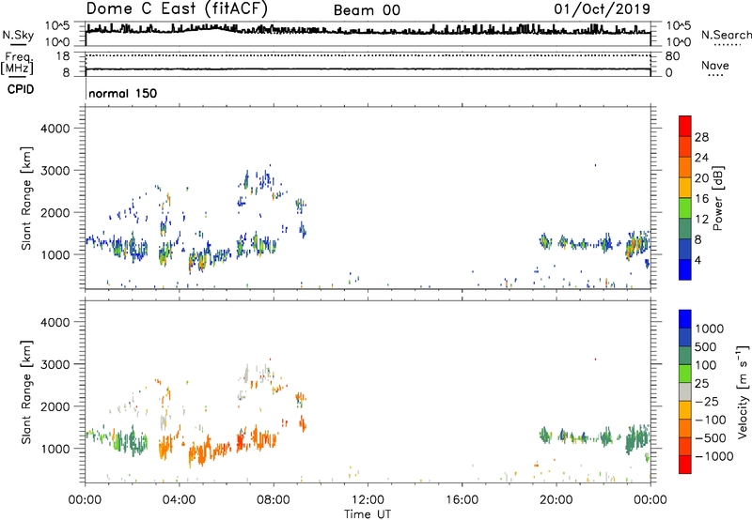
Task: Click "Slant Range [km]" label of power panel
Action: tap(26, 198)
